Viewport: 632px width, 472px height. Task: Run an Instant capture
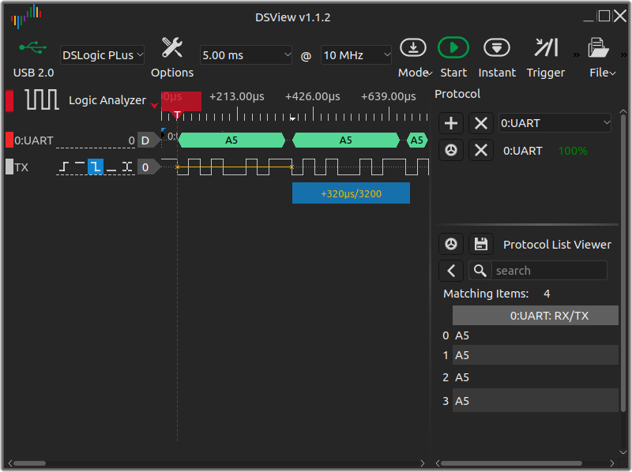[x=496, y=48]
